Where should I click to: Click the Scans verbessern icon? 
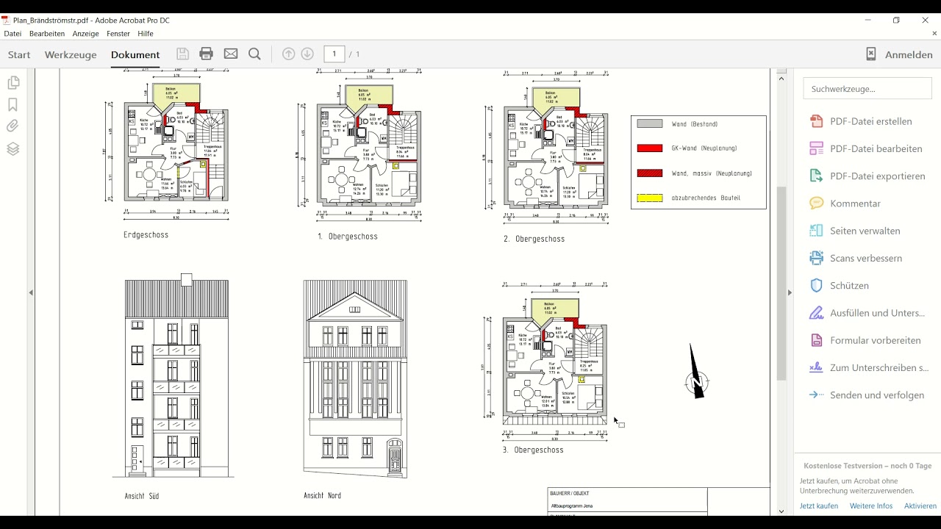tap(816, 258)
